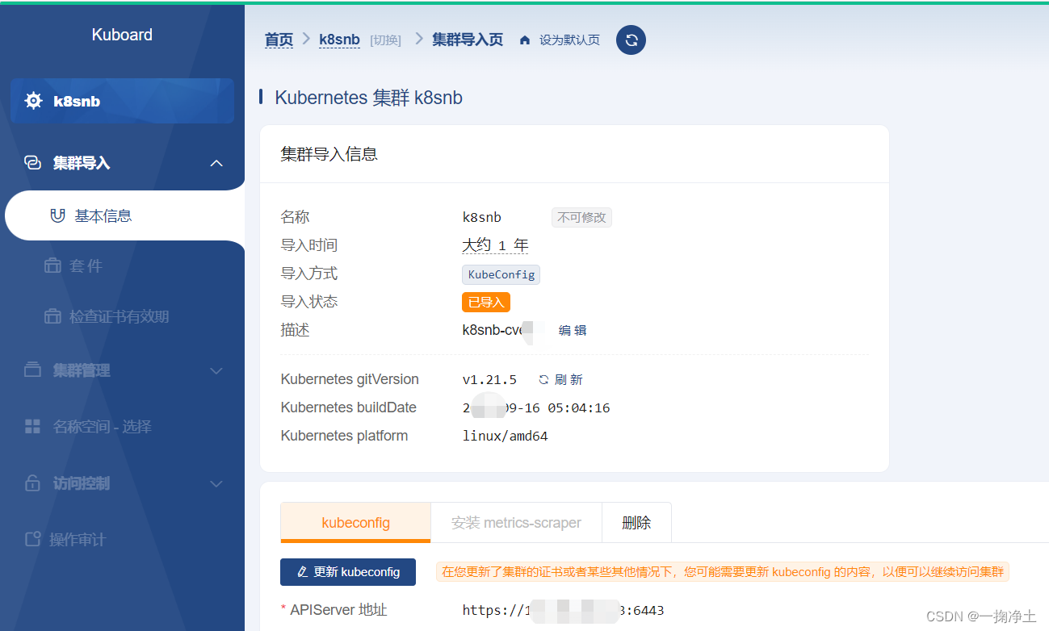Click the pencil icon on 更新 kubeconfig
1049x631 pixels.
[303, 572]
